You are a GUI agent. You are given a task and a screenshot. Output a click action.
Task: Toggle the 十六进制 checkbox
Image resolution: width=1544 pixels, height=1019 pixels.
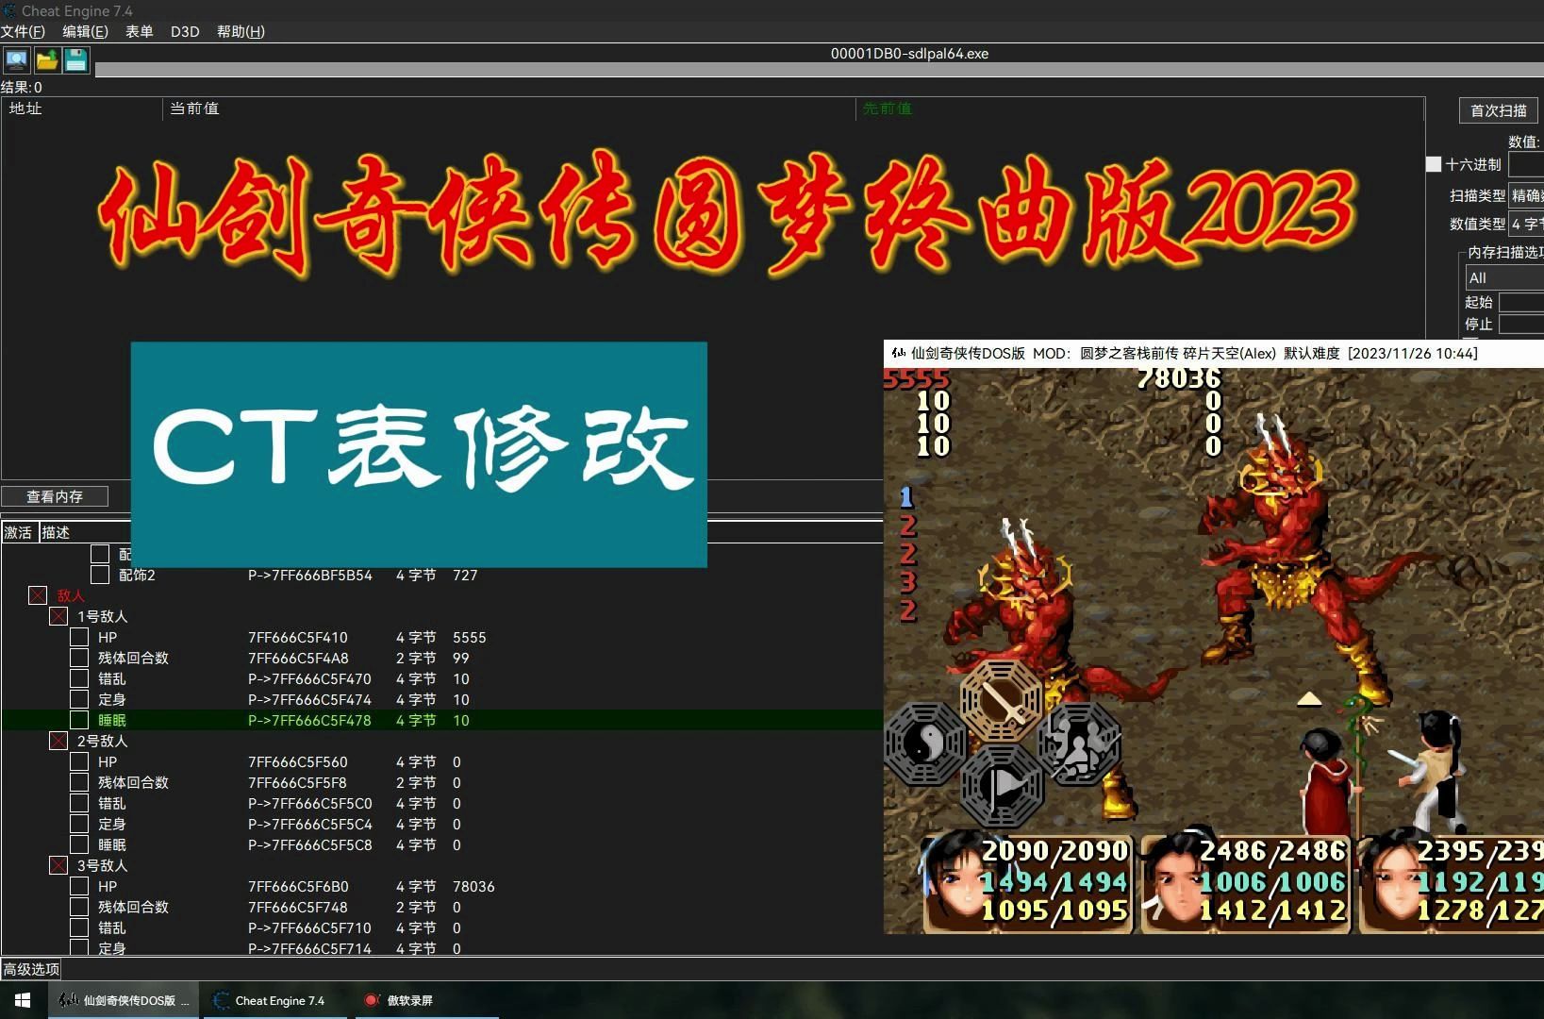click(x=1434, y=164)
